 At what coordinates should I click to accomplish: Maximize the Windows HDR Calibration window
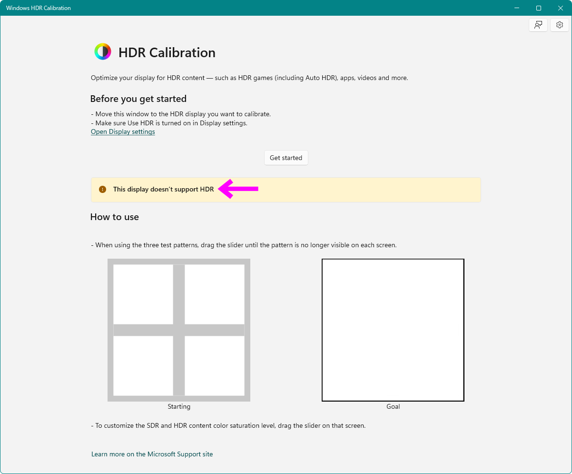point(539,8)
